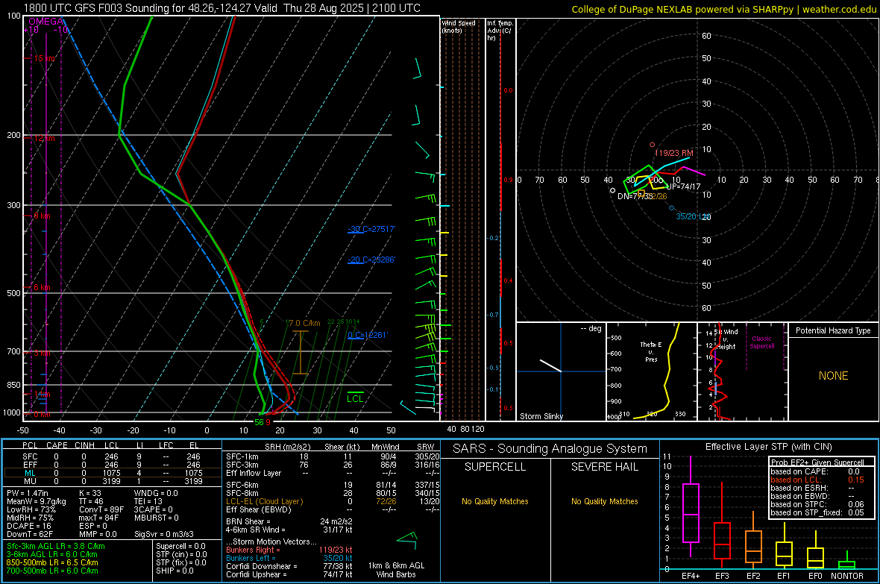Click the DownT = 62F value
The image size is (880, 584).
click(x=30, y=534)
